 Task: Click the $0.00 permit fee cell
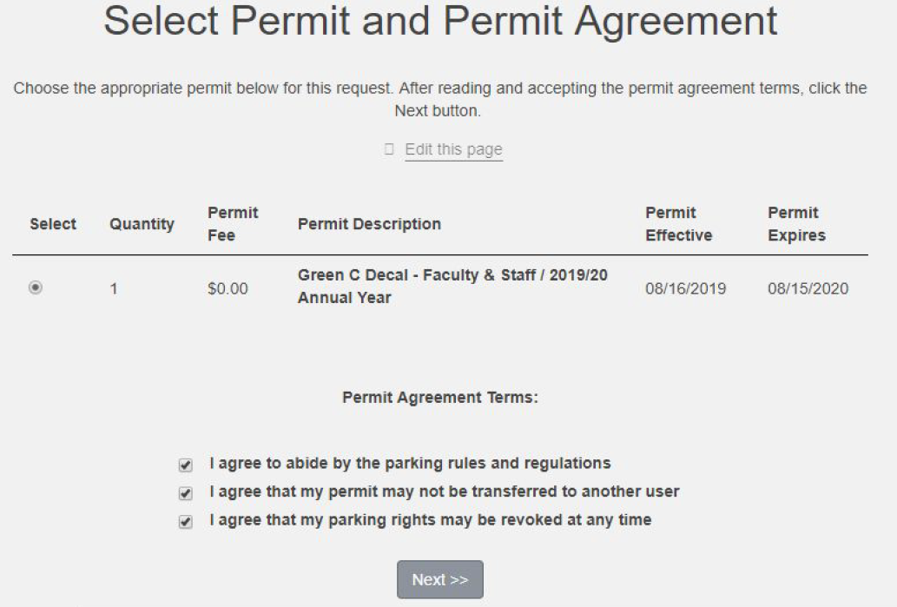tap(228, 288)
